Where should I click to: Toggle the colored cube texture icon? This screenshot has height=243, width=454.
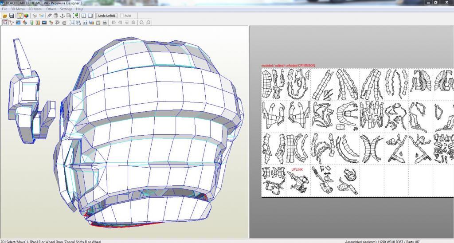pos(26,16)
